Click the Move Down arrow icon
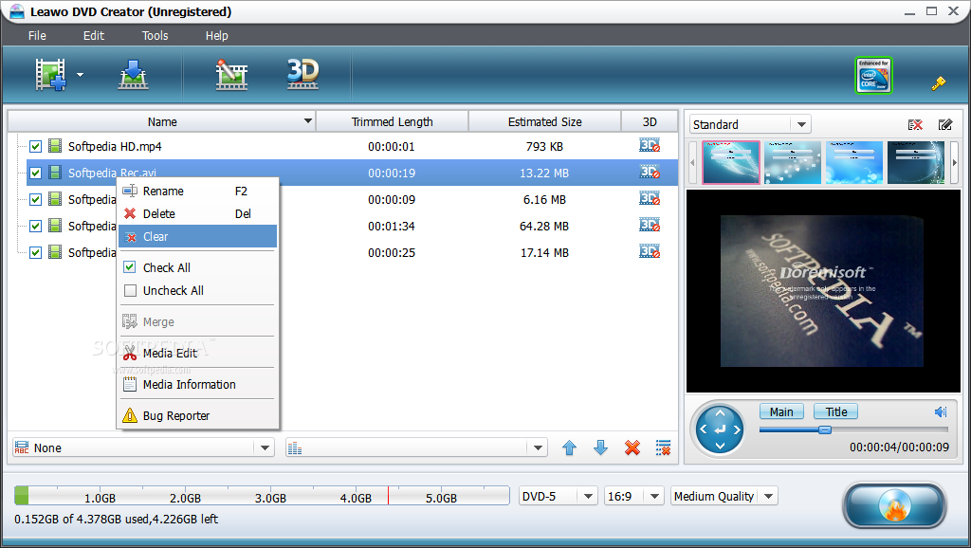The height and width of the screenshot is (548, 971). (x=600, y=448)
